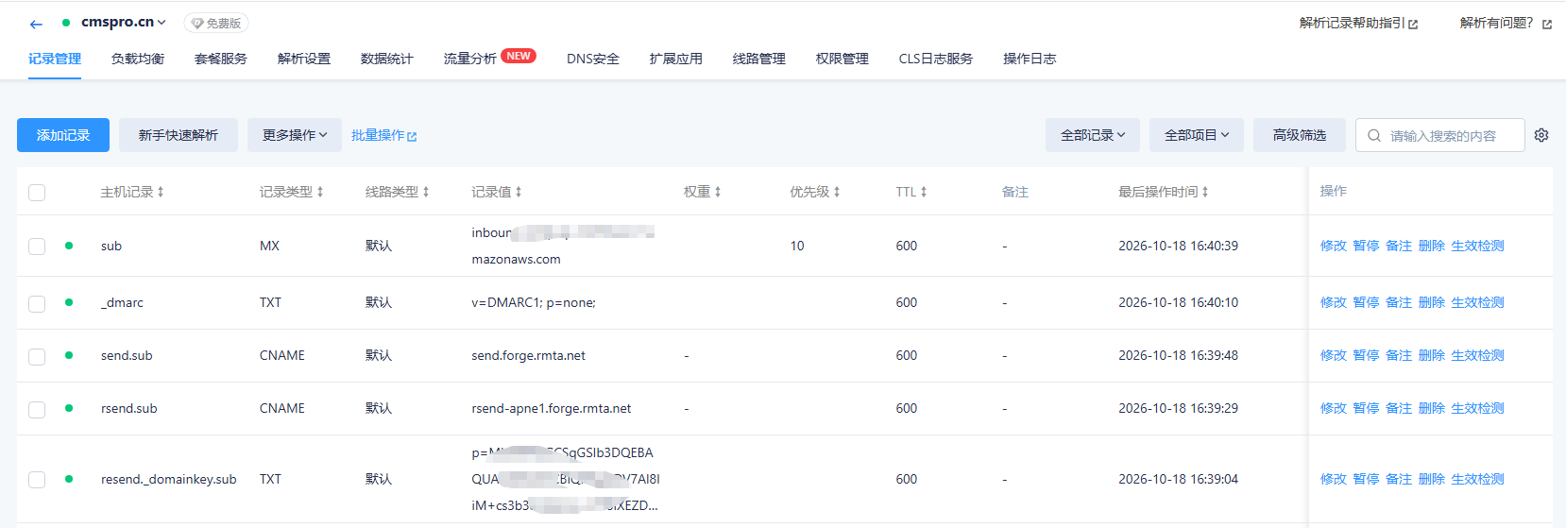
Task: Sort by 主机记录 column arrows
Action: click(161, 192)
